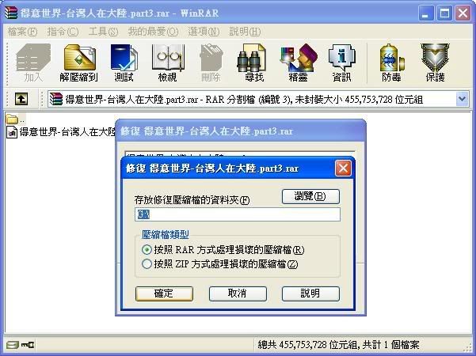Open the 檔案(F) menu
The width and height of the screenshot is (476, 356).
[x=22, y=32]
